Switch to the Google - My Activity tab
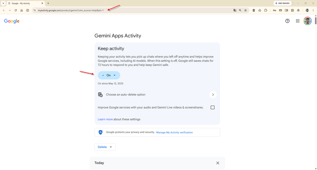This screenshot has height=170, width=317. pyautogui.click(x=25, y=3)
